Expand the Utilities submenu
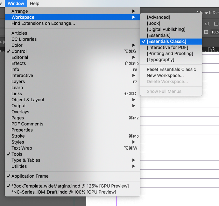 point(72,166)
